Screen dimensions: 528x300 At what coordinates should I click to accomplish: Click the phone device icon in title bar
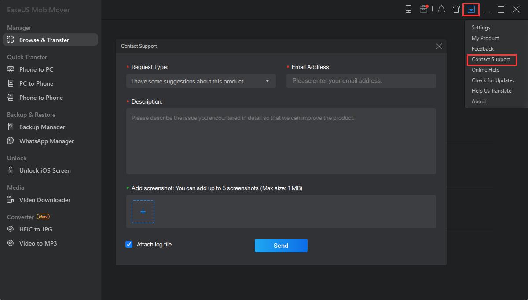tap(408, 9)
